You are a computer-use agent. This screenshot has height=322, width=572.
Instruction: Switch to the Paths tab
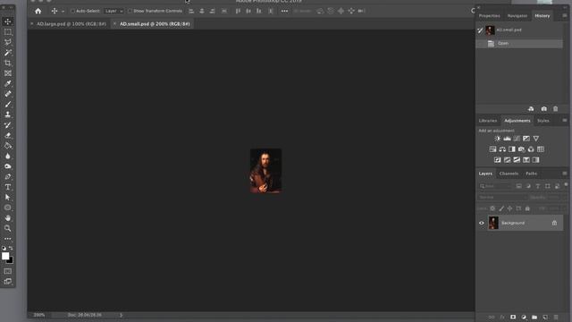531,174
